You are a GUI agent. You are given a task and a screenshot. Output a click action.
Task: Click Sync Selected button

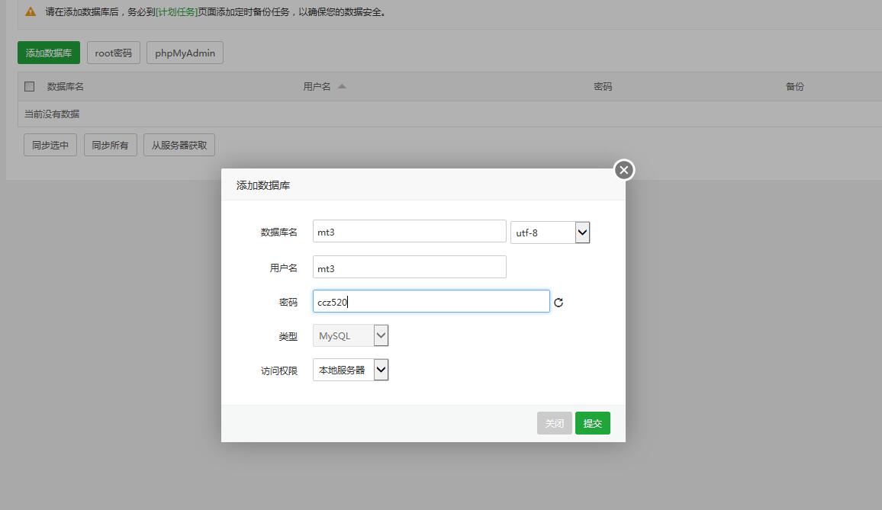[50, 145]
